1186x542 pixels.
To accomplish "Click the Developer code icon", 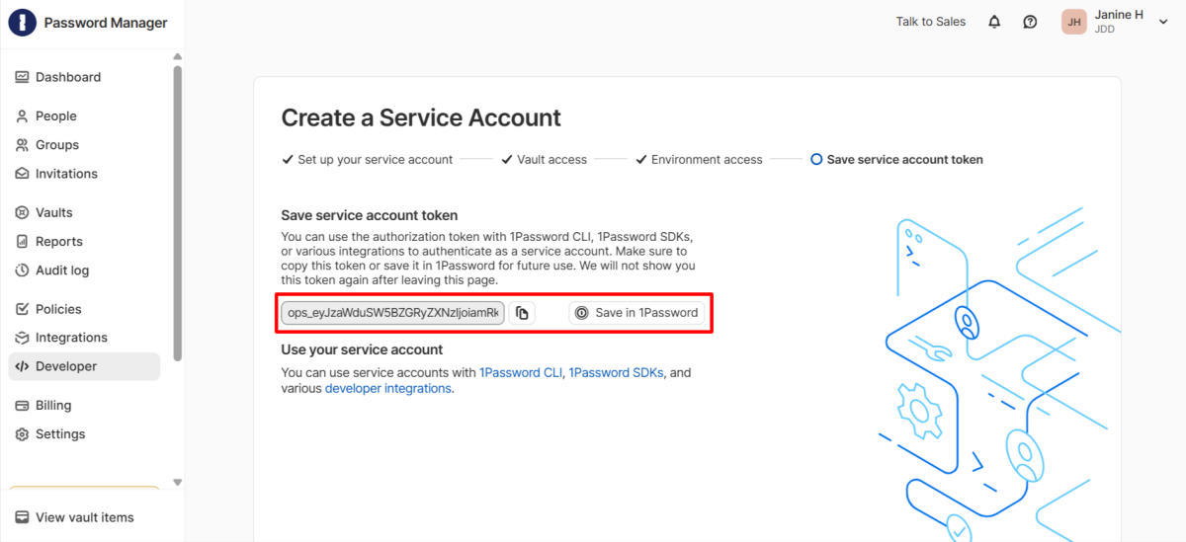I will [22, 366].
